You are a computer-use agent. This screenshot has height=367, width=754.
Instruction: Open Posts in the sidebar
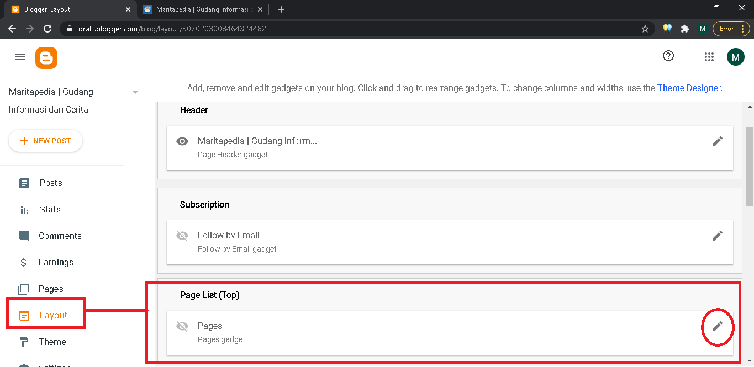coord(51,183)
